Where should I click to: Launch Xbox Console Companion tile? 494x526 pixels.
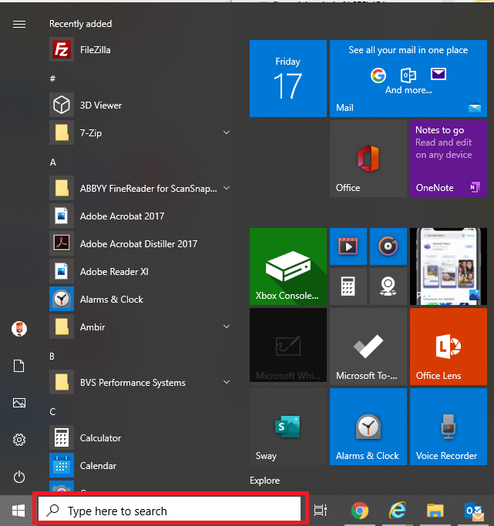coord(288,266)
